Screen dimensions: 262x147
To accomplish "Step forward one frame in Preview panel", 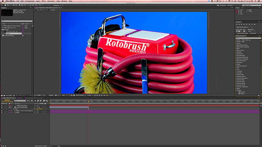I will [244, 24].
